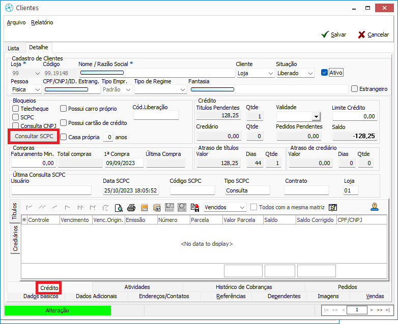Open print preview with the magnifier page icon

click(x=119, y=208)
